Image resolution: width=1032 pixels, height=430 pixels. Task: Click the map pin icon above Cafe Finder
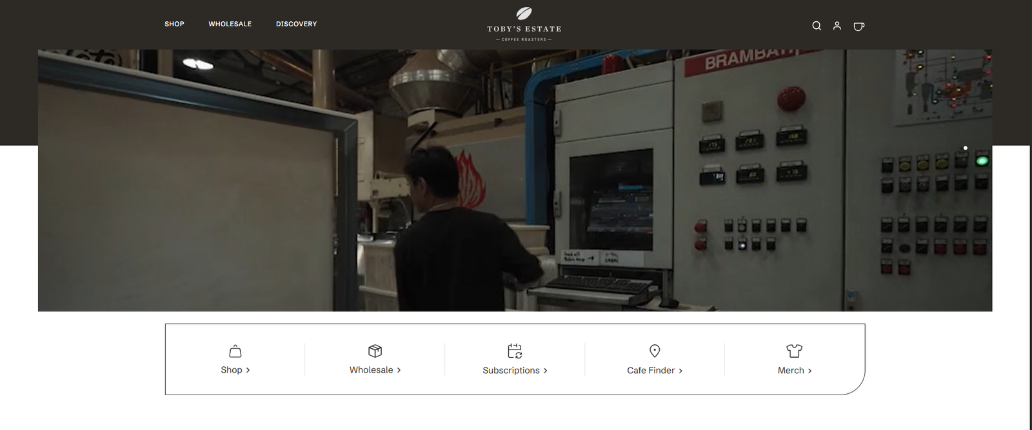click(655, 351)
